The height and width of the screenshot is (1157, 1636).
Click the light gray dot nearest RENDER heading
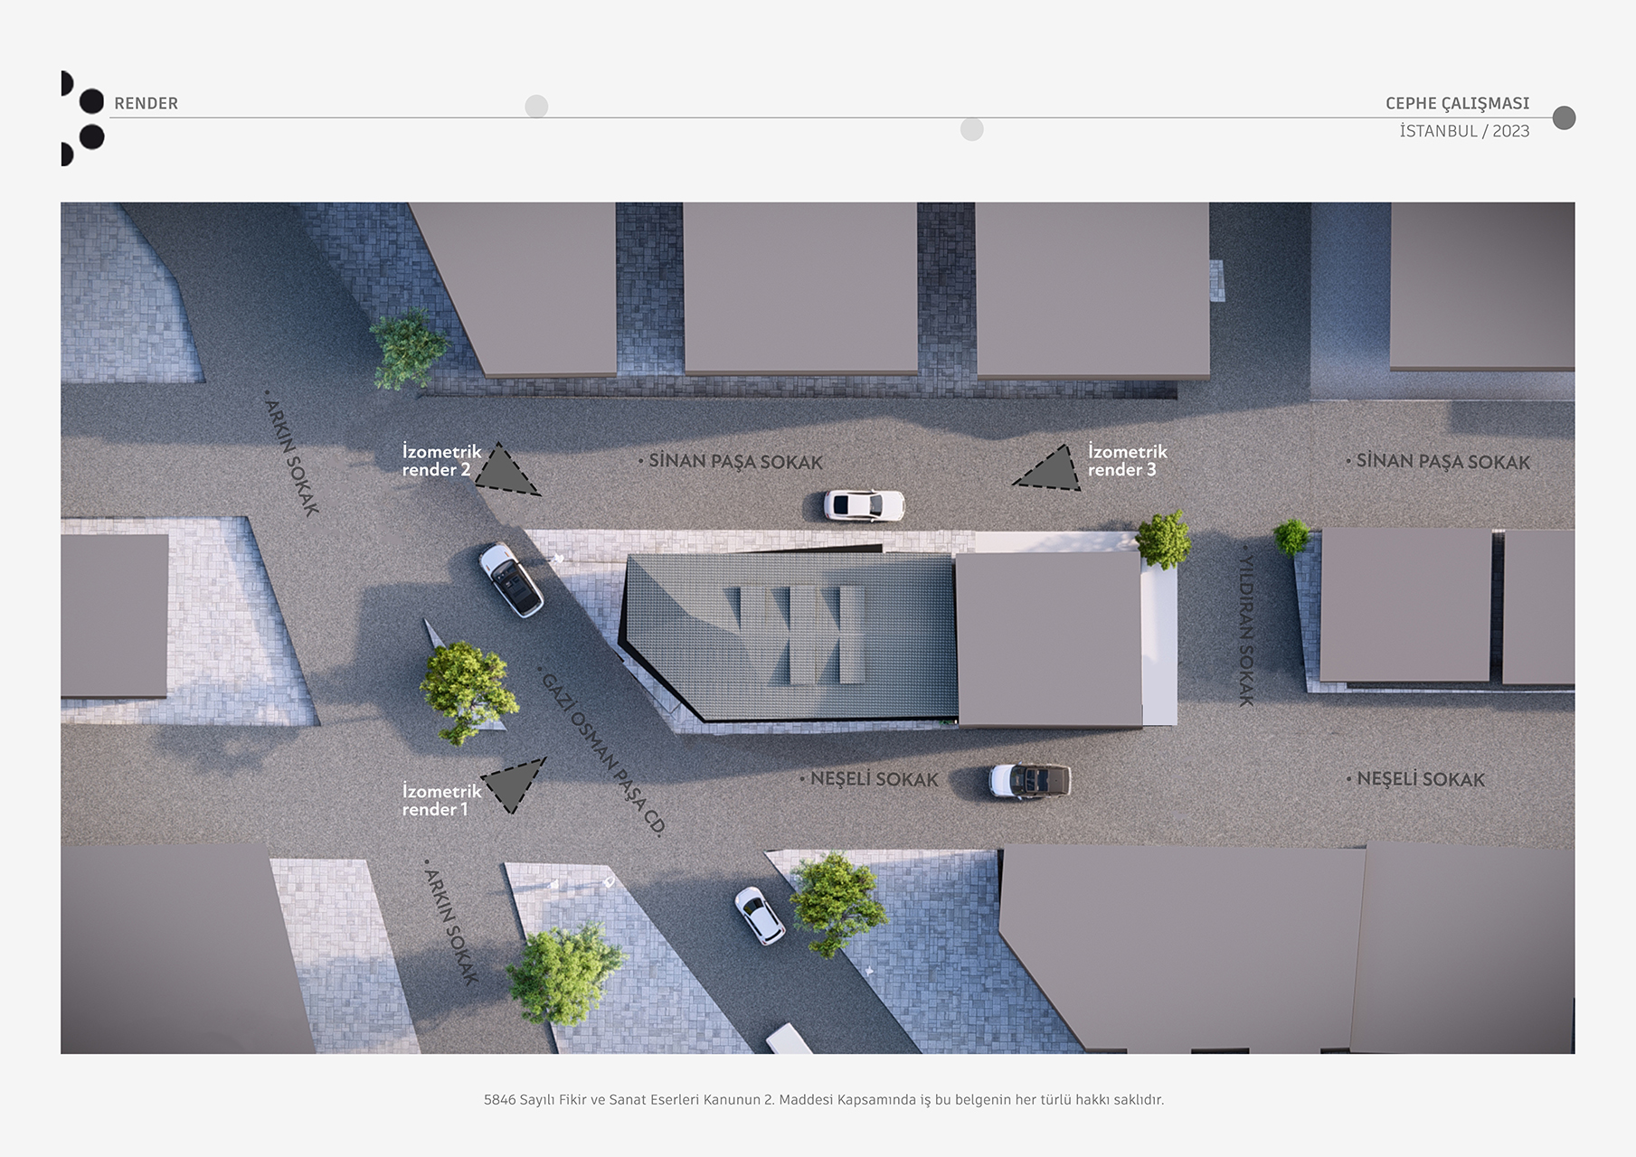coord(536,107)
